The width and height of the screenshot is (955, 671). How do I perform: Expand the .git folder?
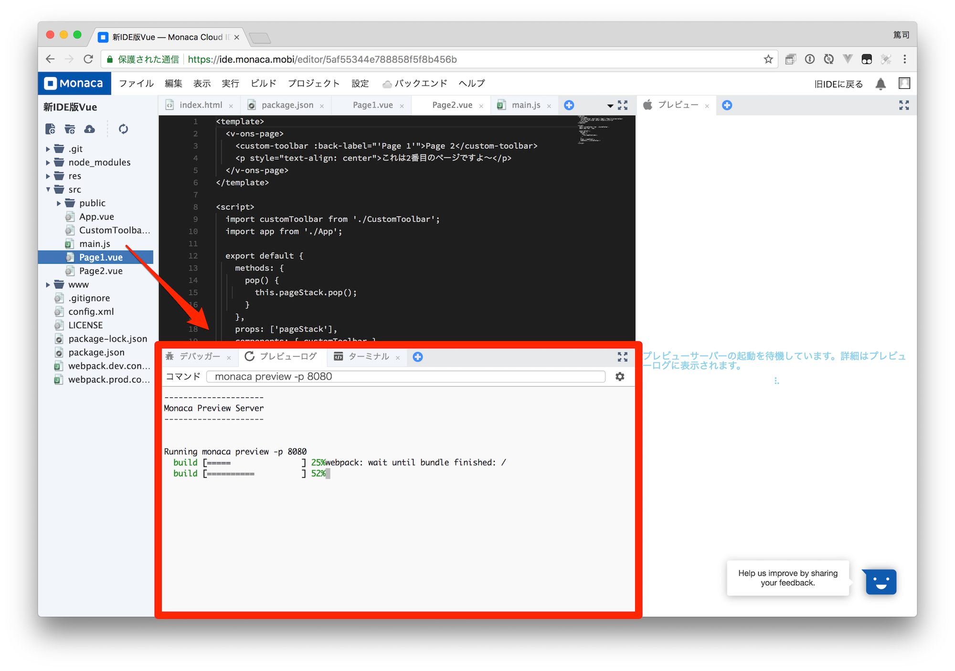click(x=48, y=149)
